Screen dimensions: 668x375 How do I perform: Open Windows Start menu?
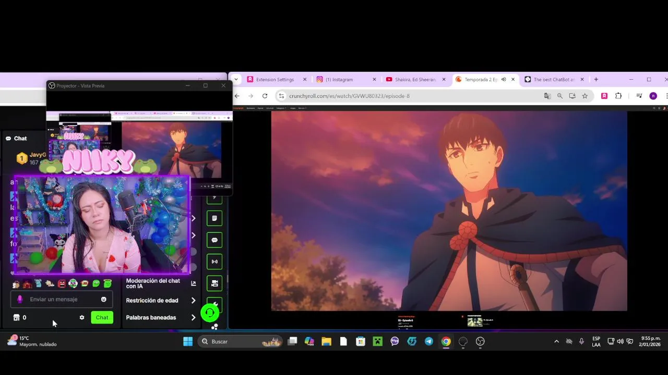tap(188, 342)
